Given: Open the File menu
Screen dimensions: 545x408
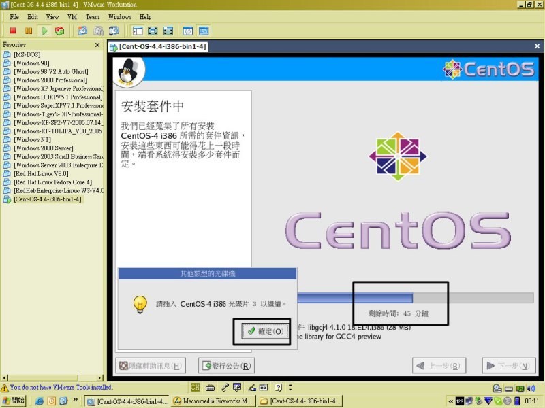Looking at the screenshot, I should pos(14,17).
